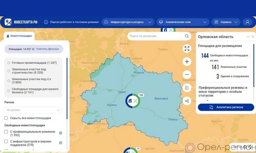Screen dimensions: 256x153
Task: Select Земельные участки под с/х option
Action: click(9, 81)
